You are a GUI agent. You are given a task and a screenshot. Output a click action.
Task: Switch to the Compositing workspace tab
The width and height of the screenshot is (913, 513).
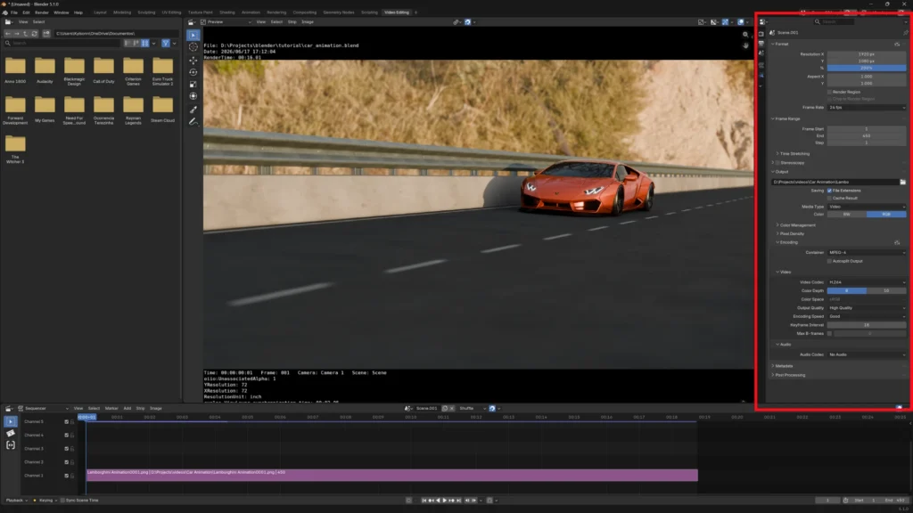tap(305, 12)
